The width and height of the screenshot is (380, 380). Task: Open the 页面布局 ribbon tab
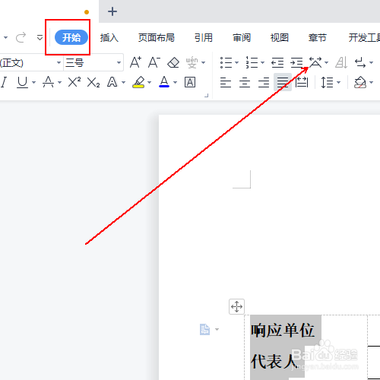157,38
